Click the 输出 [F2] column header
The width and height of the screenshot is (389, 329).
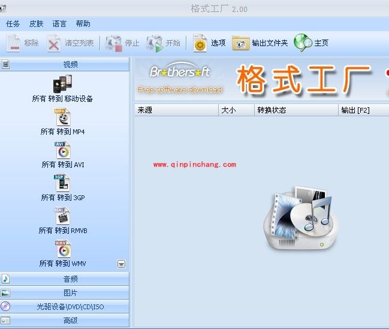tap(364, 110)
